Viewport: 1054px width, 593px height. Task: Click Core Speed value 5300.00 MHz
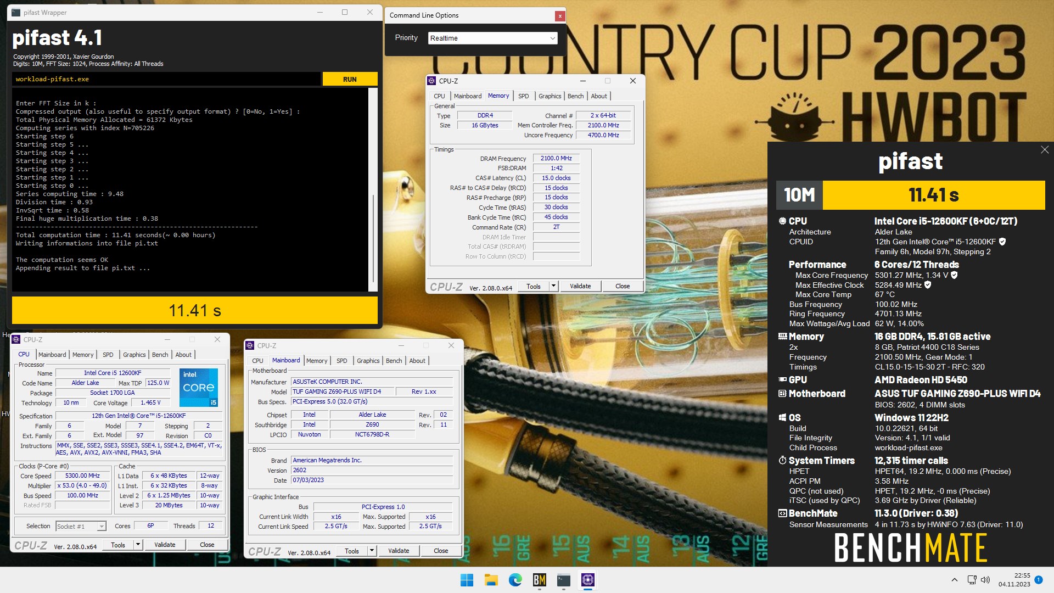(82, 475)
